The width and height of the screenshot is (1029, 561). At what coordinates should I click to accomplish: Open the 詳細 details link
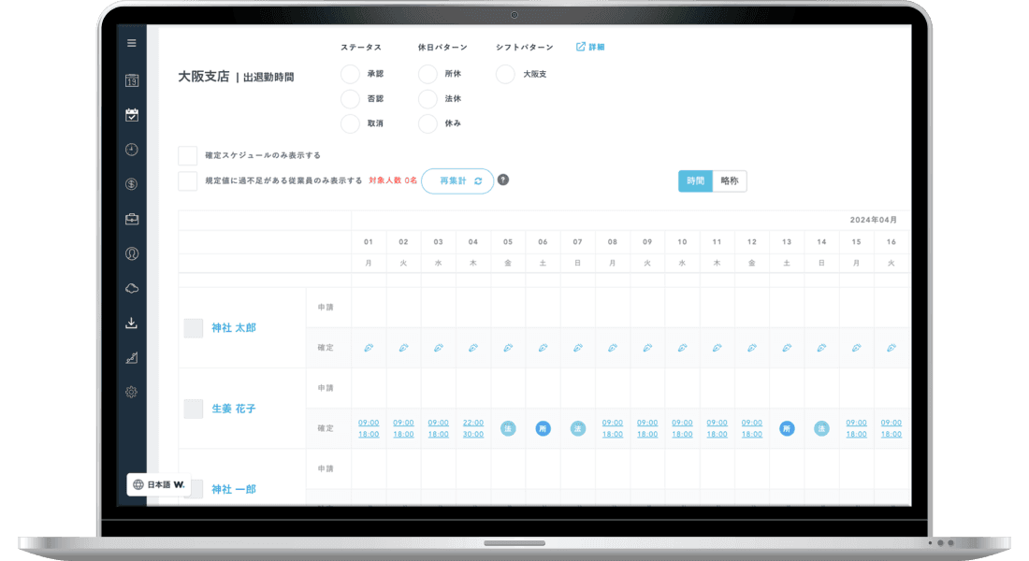(x=590, y=47)
